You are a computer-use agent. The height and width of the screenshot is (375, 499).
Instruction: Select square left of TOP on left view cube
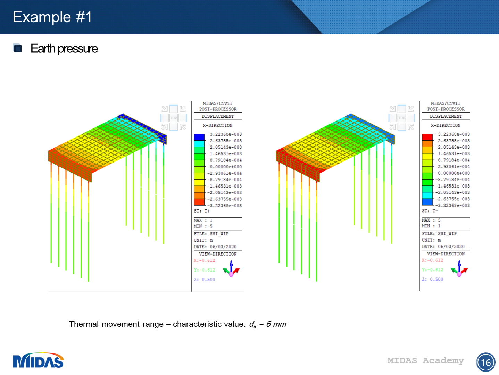pos(165,118)
